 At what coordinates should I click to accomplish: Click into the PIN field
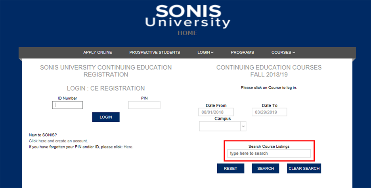pyautogui.click(x=144, y=105)
